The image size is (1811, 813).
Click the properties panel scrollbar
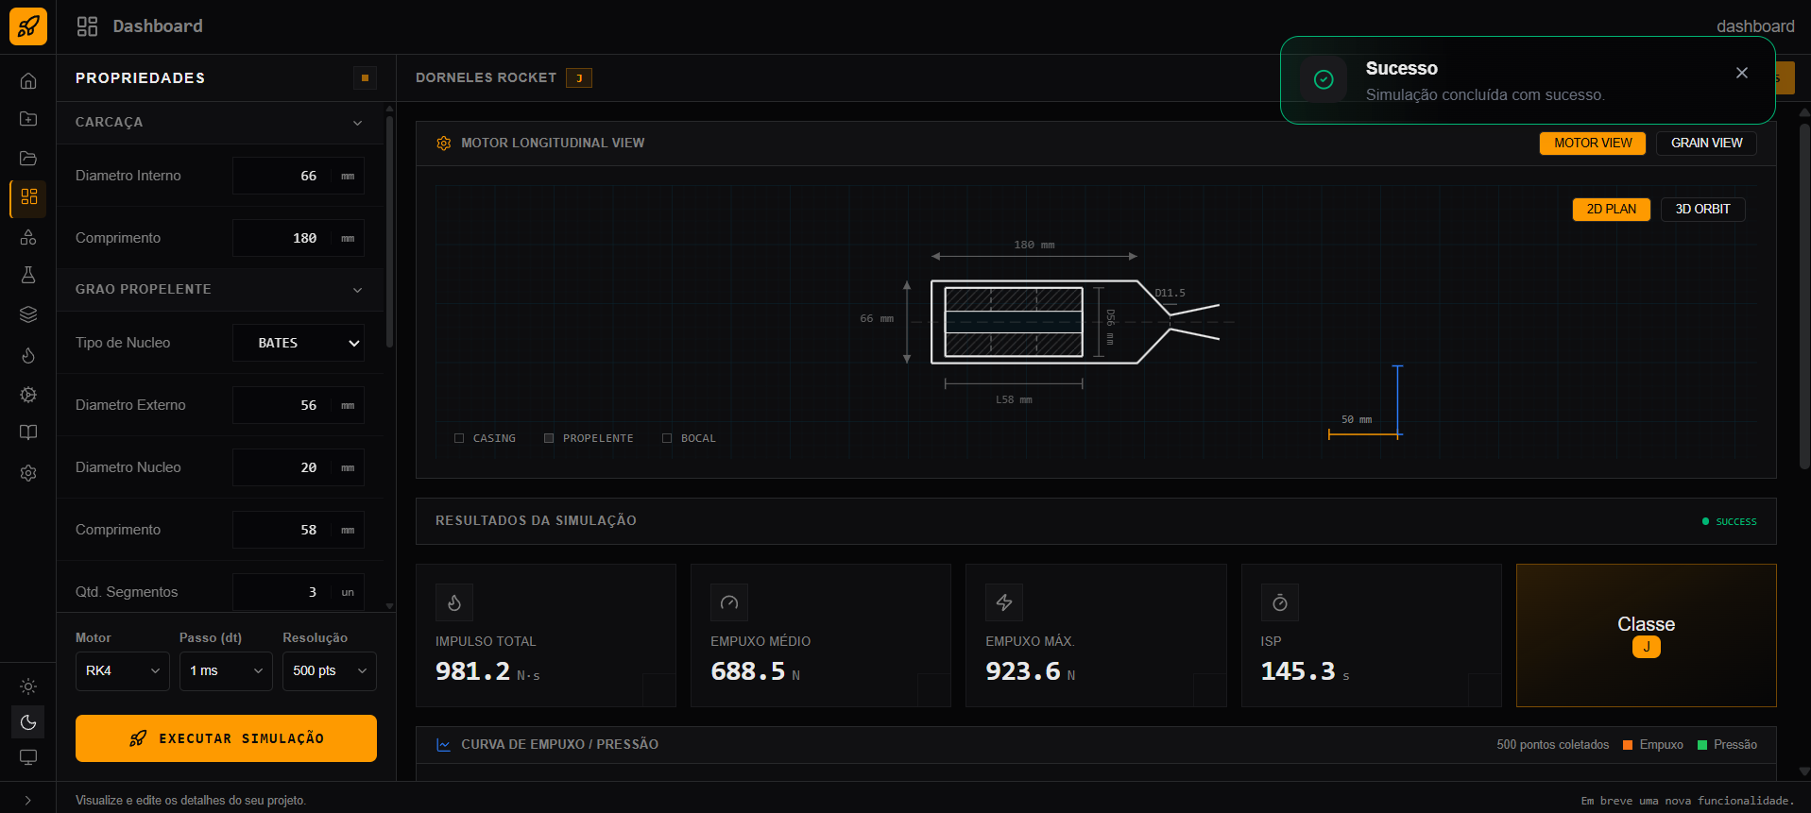pos(389,231)
